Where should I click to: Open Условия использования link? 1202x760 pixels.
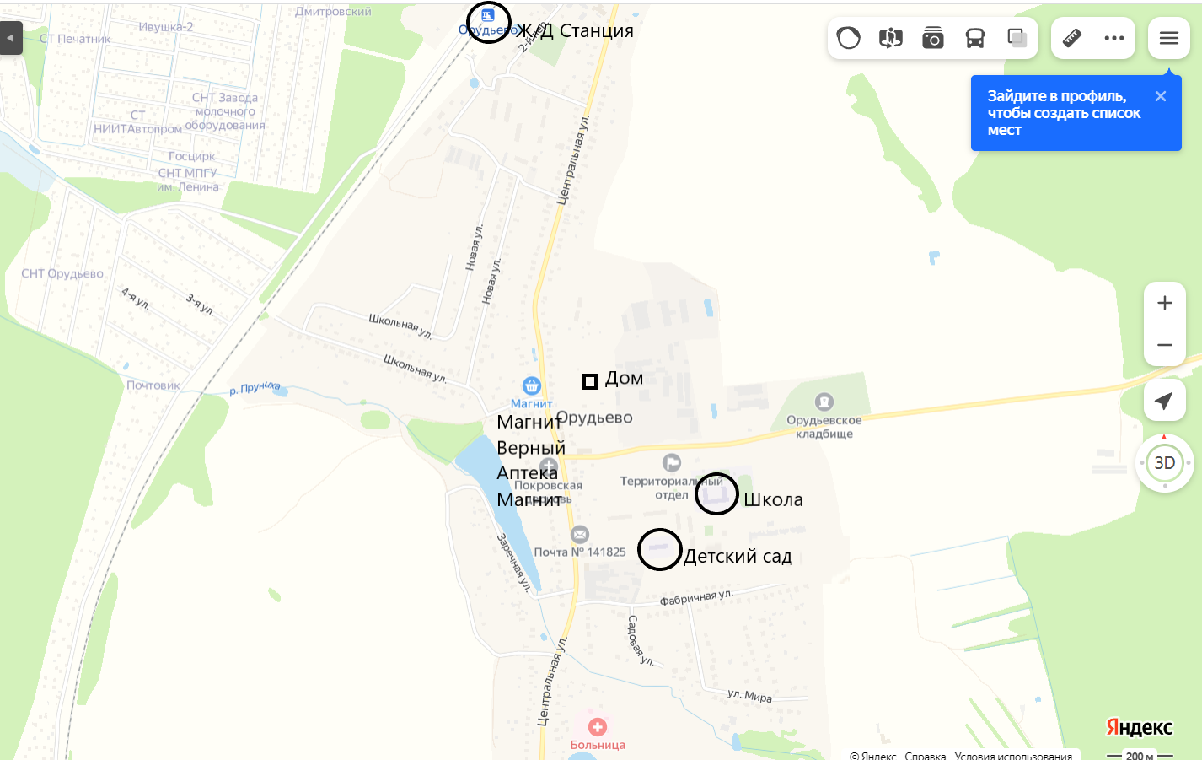(x=1013, y=756)
